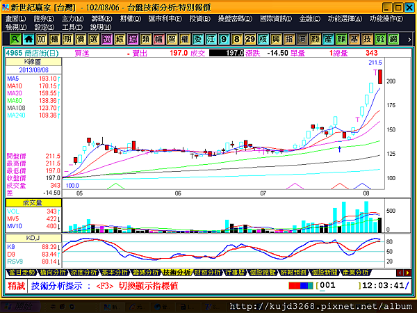
Task: Switch to the 個股新聞 tab
Action: pyautogui.click(x=325, y=272)
